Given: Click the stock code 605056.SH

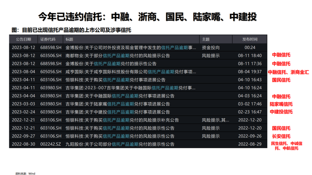Looking at the screenshot, I should pos(51,72).
